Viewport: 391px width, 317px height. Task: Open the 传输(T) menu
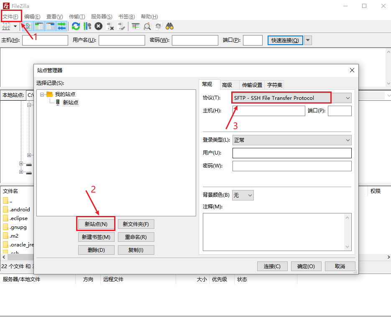[77, 17]
